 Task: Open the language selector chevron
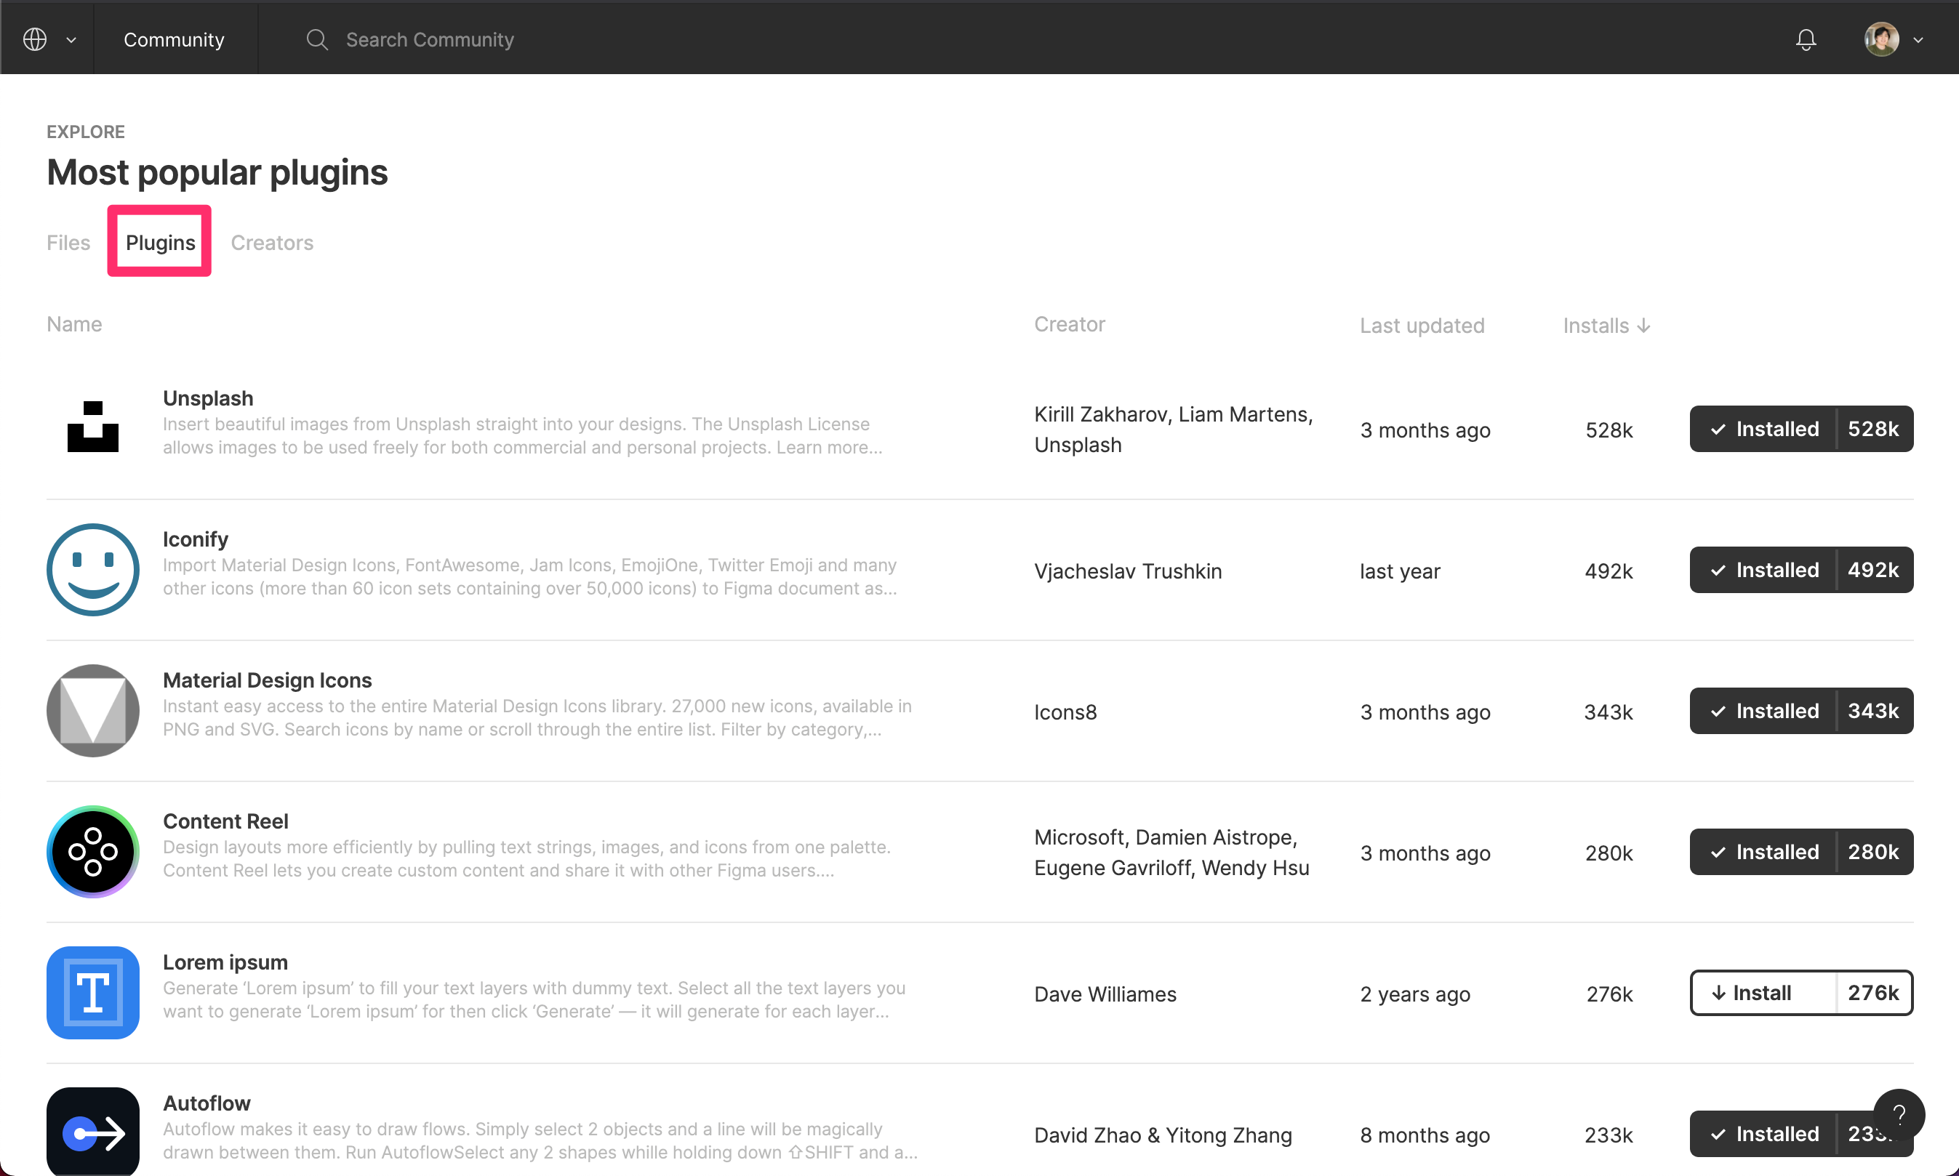[71, 40]
